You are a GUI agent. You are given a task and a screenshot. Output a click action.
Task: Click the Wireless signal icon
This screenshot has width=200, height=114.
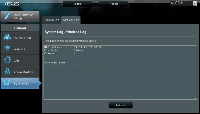[x=7, y=48]
